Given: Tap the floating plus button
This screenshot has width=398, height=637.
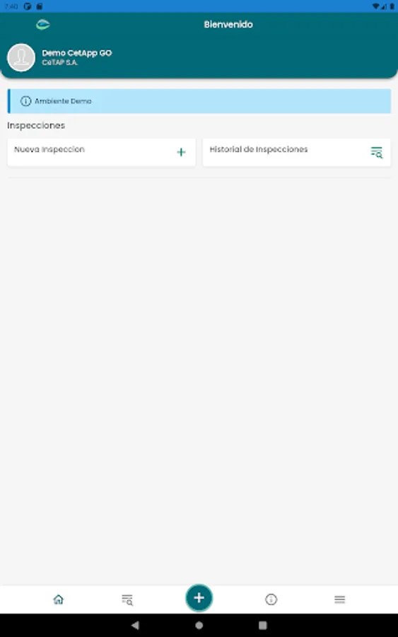Looking at the screenshot, I should pyautogui.click(x=199, y=597).
